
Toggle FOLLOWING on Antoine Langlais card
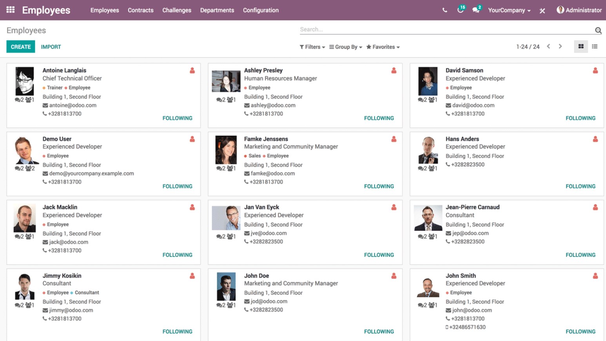click(x=177, y=118)
